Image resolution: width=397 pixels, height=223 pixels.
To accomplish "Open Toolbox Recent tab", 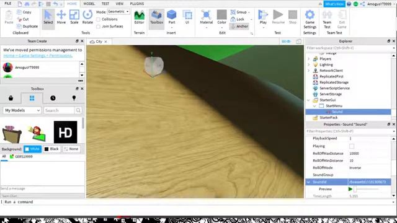I will point(53,98).
